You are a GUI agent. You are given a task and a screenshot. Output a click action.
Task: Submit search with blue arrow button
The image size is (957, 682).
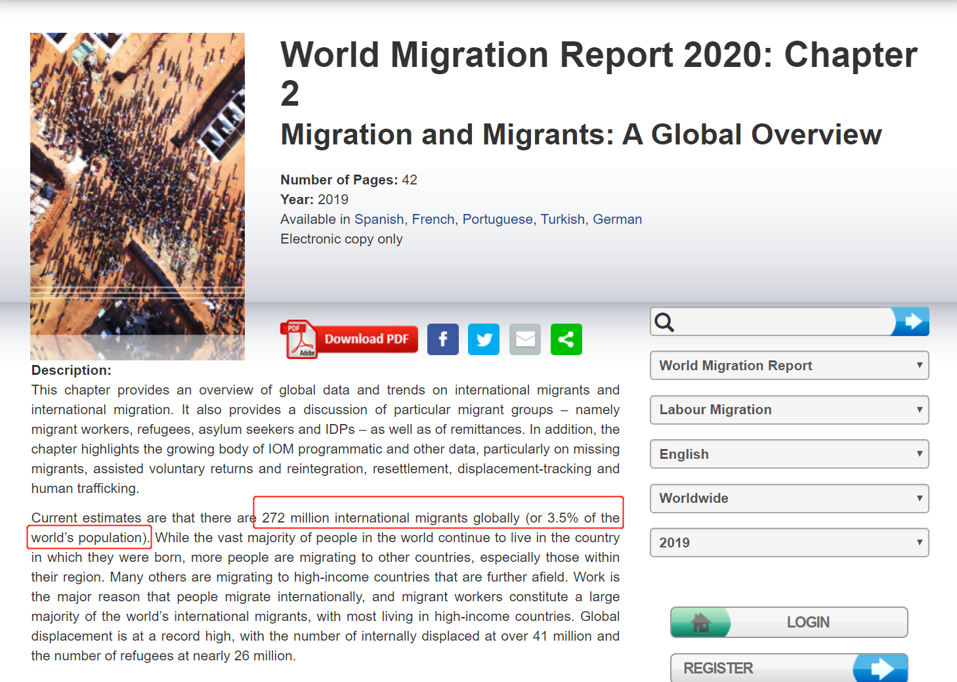[x=911, y=322]
